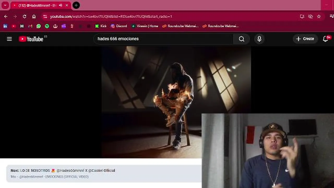Image resolution: width=334 pixels, height=188 pixels.
Task: Open the LinkedIn bookmark
Action: tap(5, 26)
